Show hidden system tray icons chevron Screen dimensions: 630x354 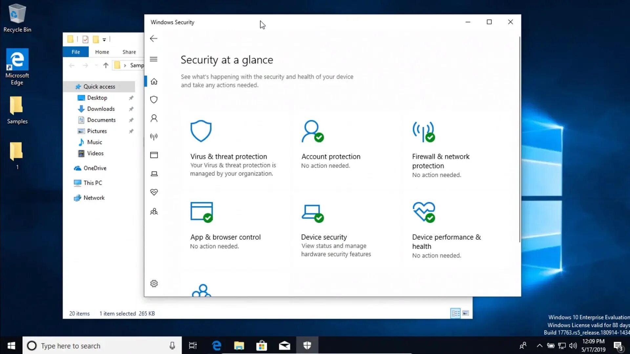(539, 345)
